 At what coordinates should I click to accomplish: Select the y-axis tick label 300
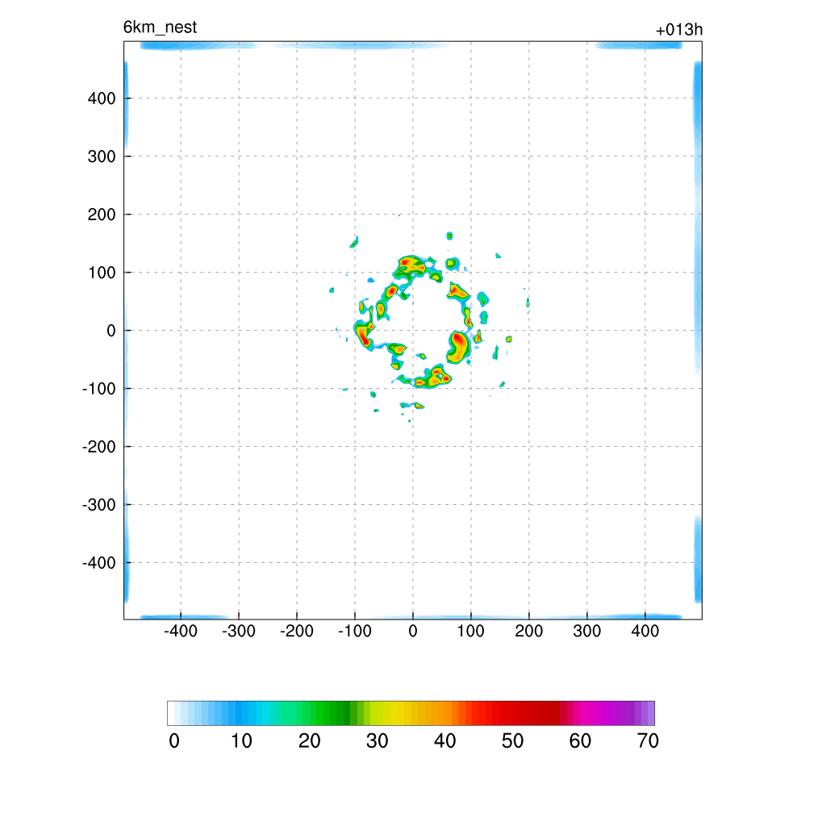coord(102,156)
